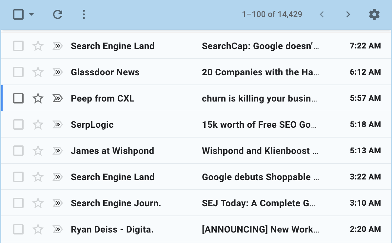Go to newer emails page

322,14
